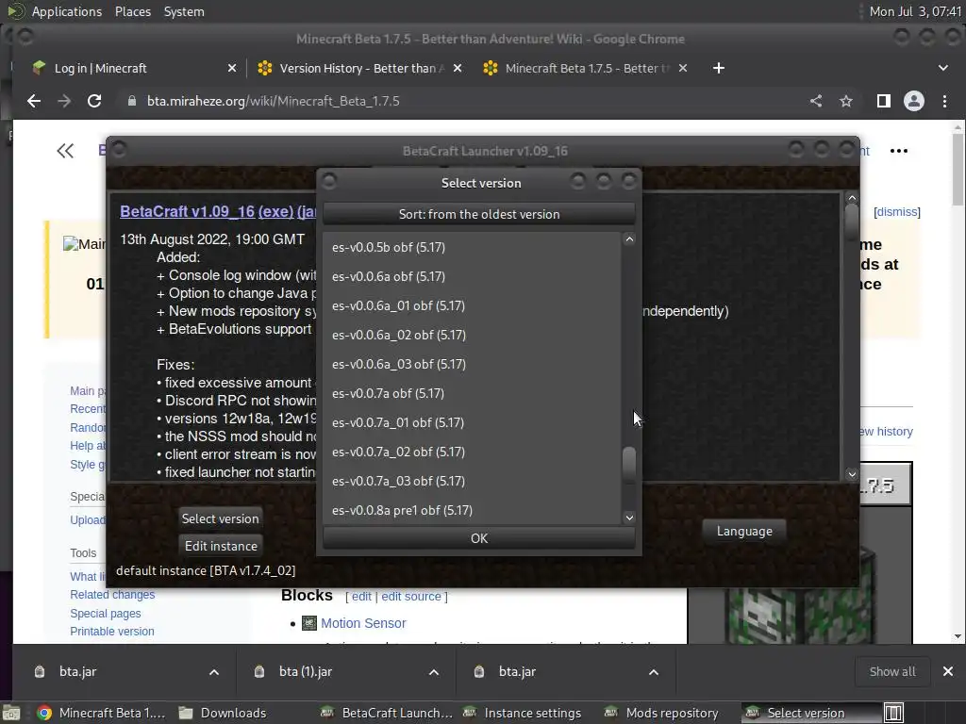Click version list scroll-up arrow
The width and height of the screenshot is (966, 724).
629,239
